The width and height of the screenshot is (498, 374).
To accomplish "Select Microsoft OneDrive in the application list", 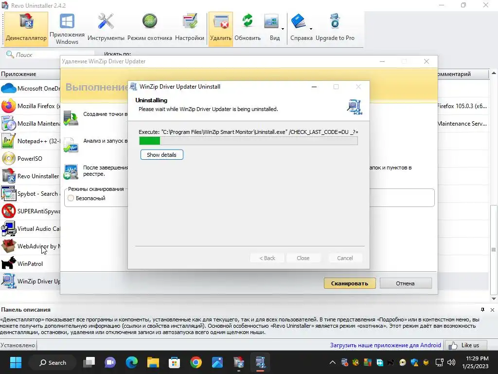I will [x=30, y=89].
